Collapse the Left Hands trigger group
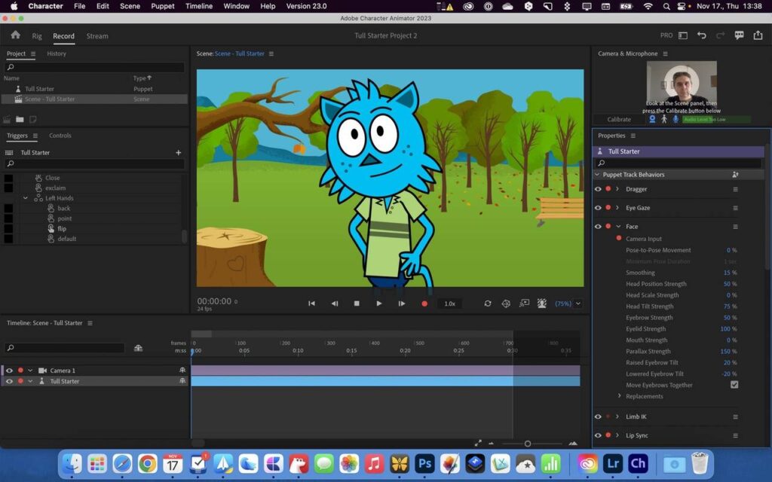Screen dimensions: 772x482 tap(25, 198)
